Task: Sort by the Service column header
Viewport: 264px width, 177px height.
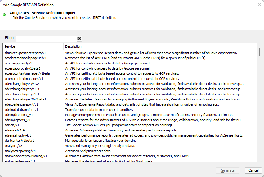Action: click(33, 46)
